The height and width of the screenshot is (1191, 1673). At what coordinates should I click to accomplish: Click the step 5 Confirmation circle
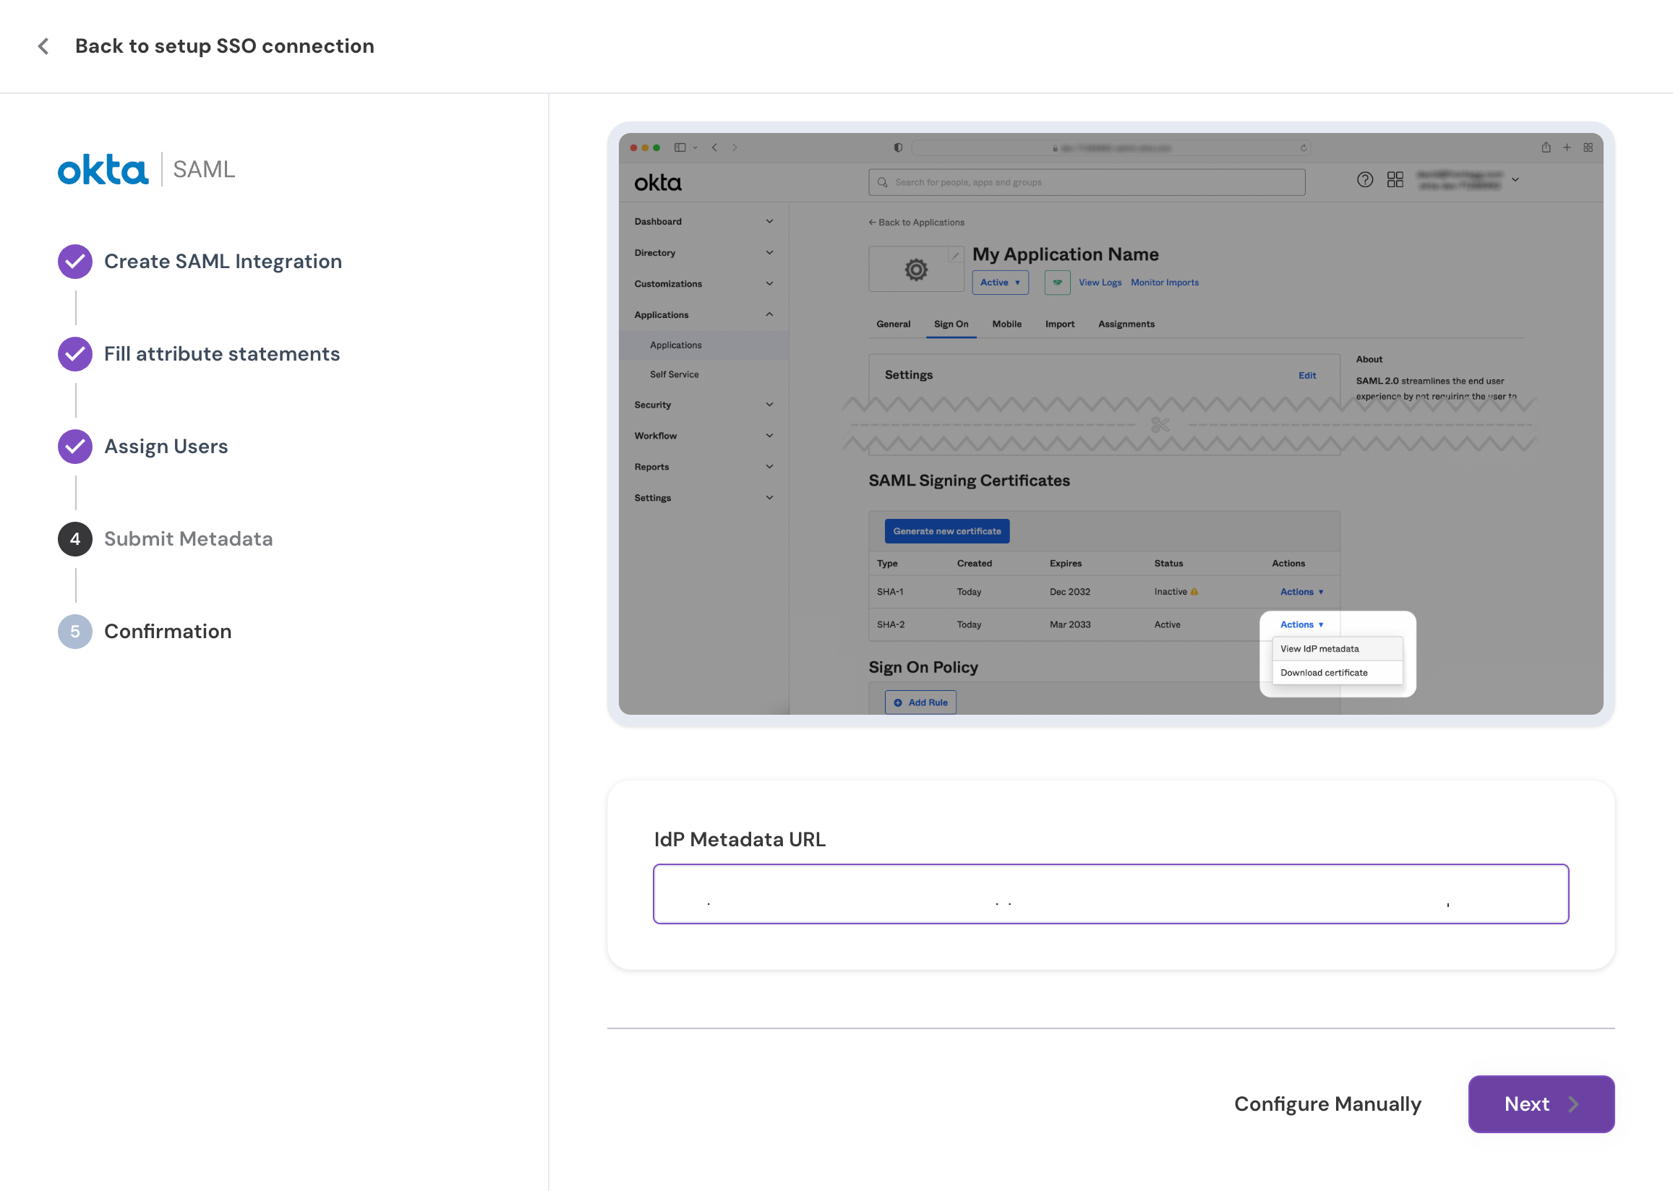coord(74,632)
